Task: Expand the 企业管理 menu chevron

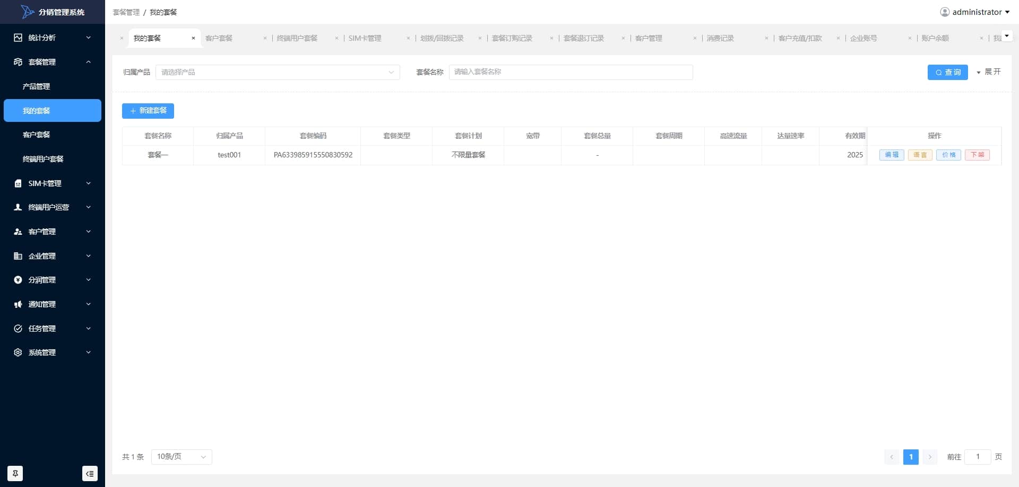Action: click(x=89, y=256)
